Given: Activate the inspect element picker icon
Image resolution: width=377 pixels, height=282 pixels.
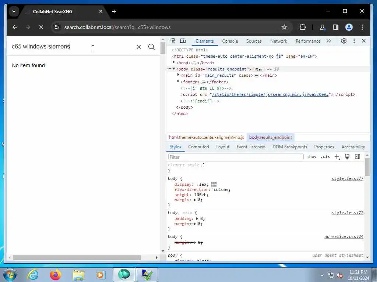Looking at the screenshot, I should [x=172, y=41].
